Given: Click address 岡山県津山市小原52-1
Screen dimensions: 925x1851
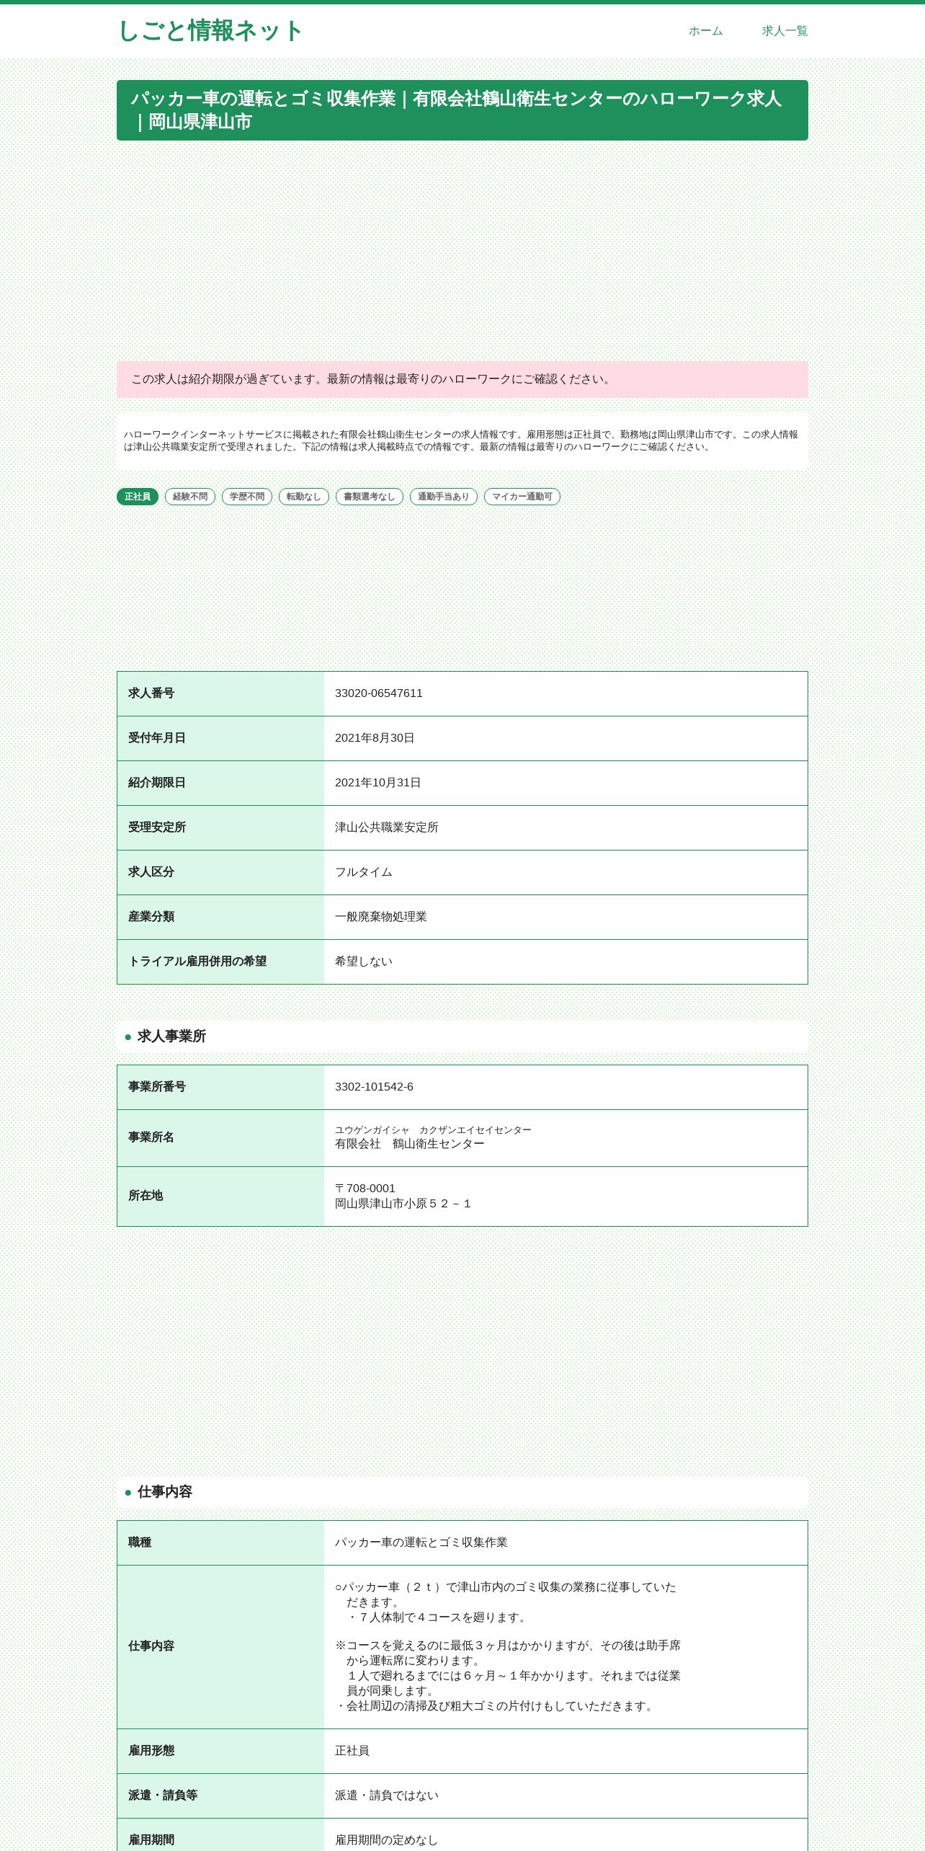Looking at the screenshot, I should click(x=403, y=1204).
